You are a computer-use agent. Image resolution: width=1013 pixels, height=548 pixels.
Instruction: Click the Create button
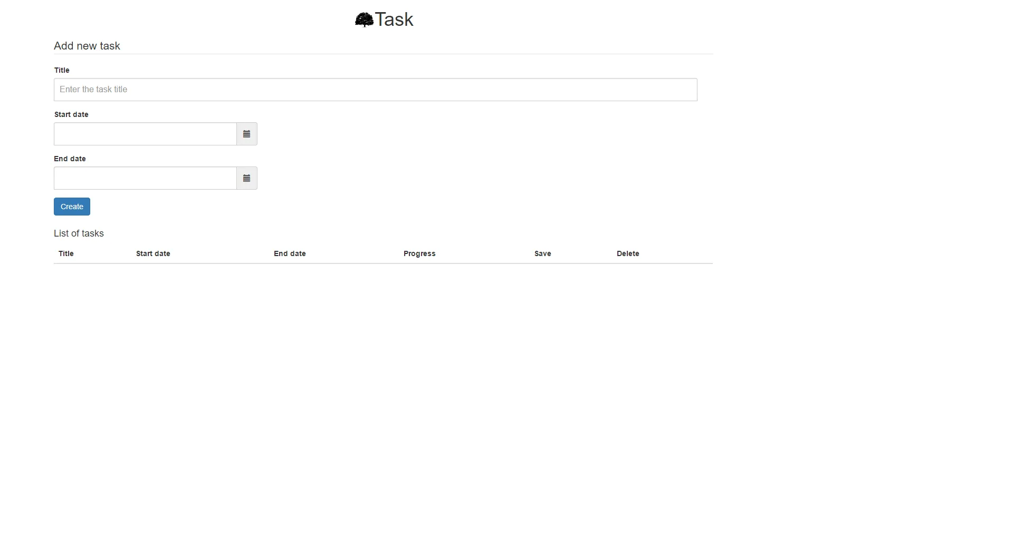[x=72, y=207]
